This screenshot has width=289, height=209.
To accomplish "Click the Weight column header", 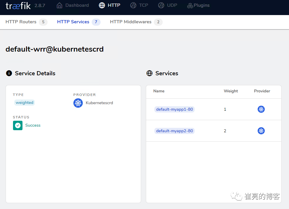I will pyautogui.click(x=231, y=91).
